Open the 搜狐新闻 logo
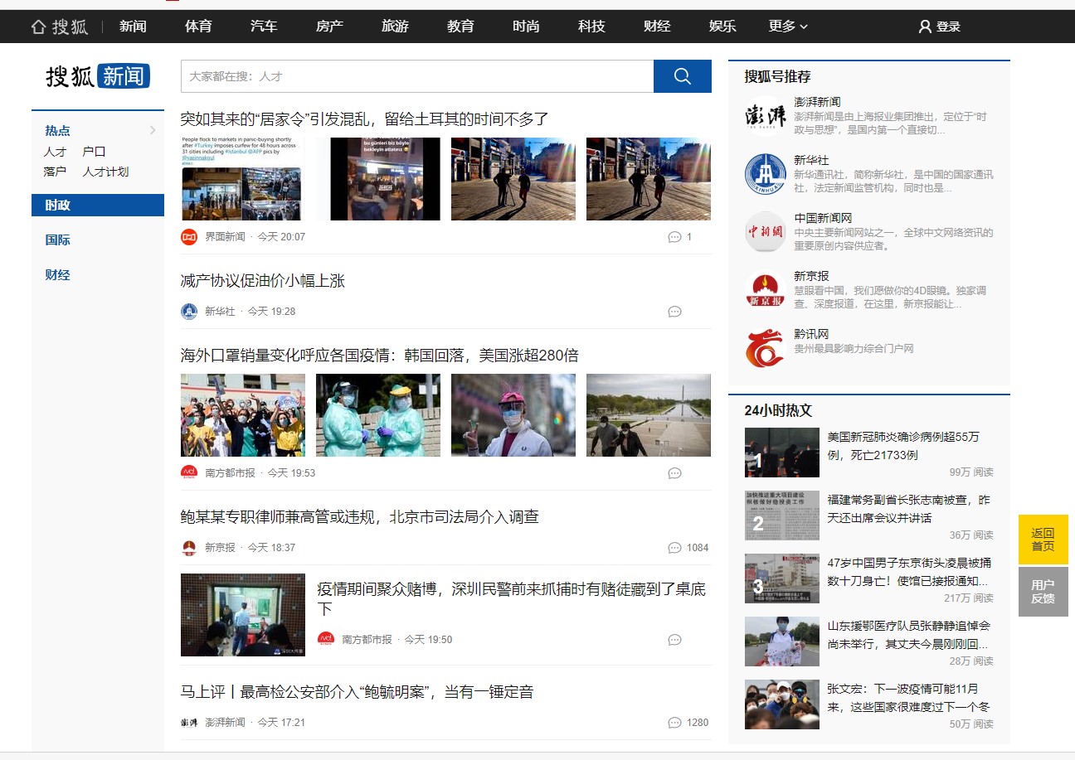The image size is (1075, 760). click(98, 76)
